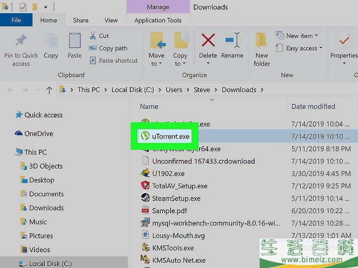Switch to the Share ribbon tab
Viewport: 358px width, 268px height.
point(81,20)
